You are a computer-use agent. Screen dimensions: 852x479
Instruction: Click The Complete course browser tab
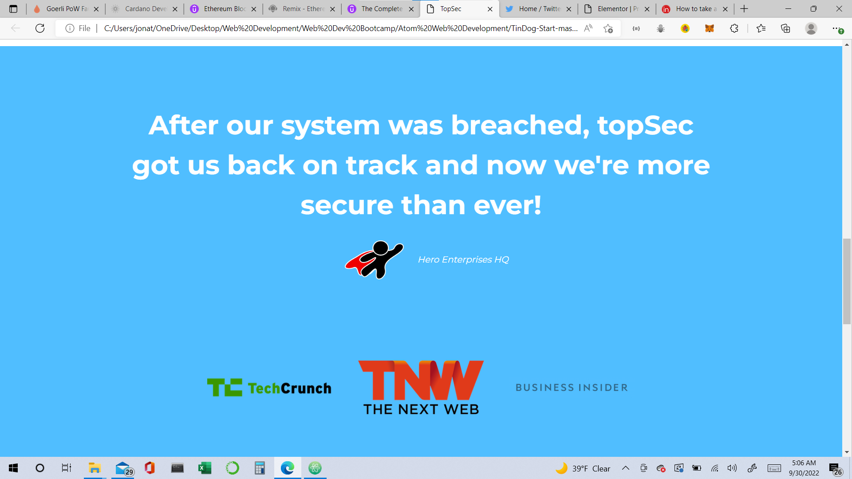point(380,9)
